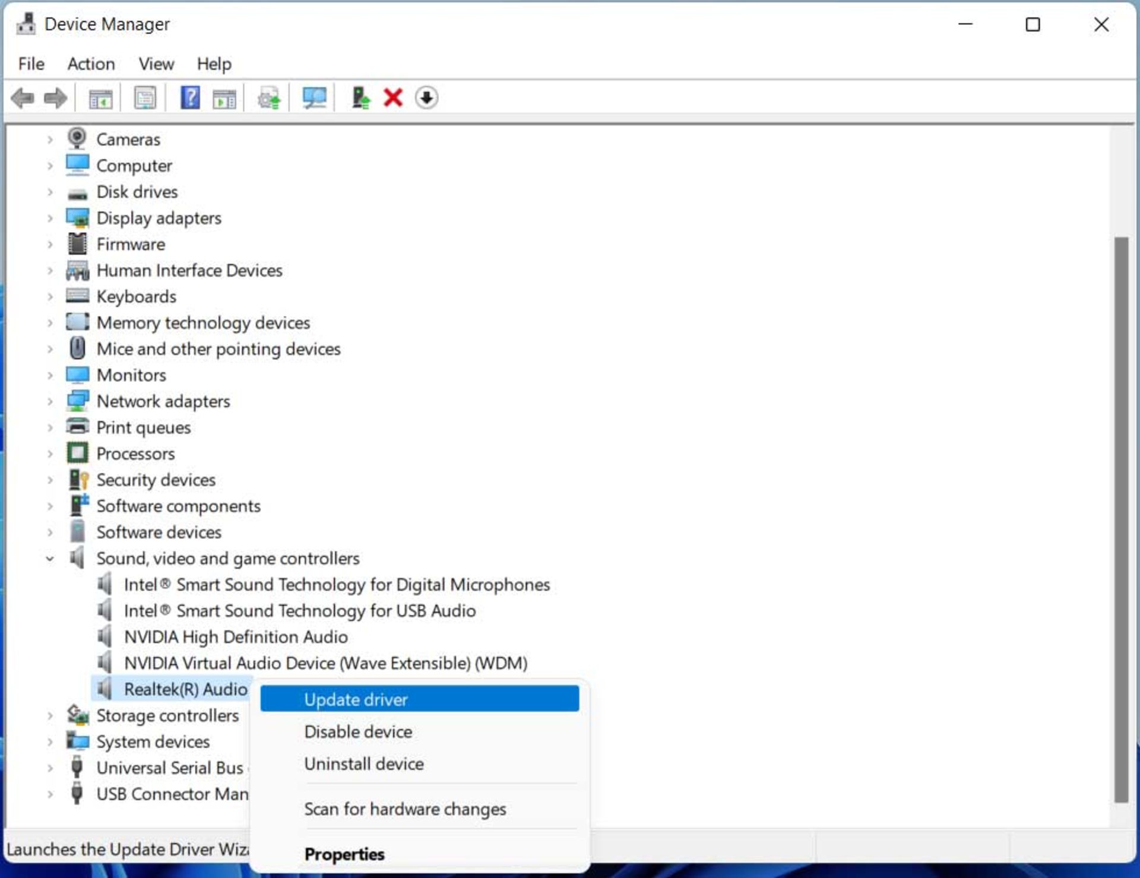Click the Disable device down-arrow icon
The width and height of the screenshot is (1140, 878).
(426, 97)
